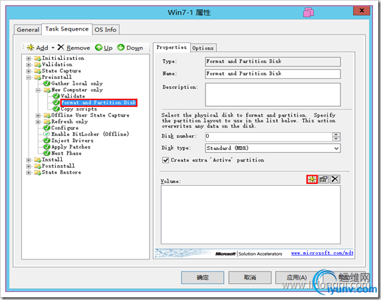Click the delete volume X icon
381x300 pixels.
[335, 179]
